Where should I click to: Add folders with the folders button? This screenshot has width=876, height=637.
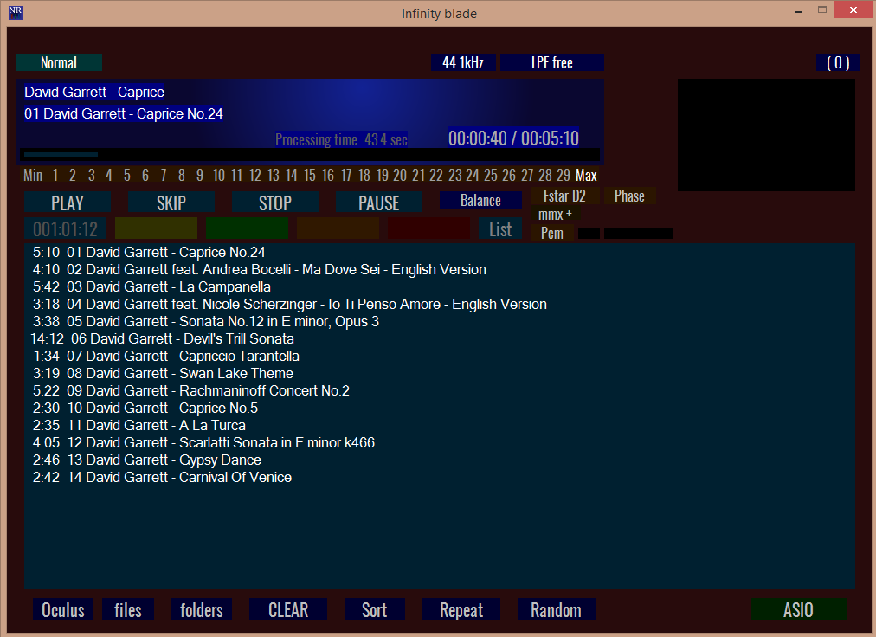pos(201,609)
